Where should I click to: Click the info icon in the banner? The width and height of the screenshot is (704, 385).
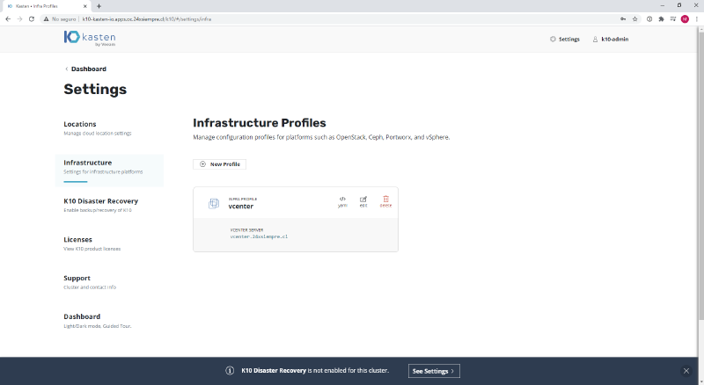pyautogui.click(x=230, y=371)
